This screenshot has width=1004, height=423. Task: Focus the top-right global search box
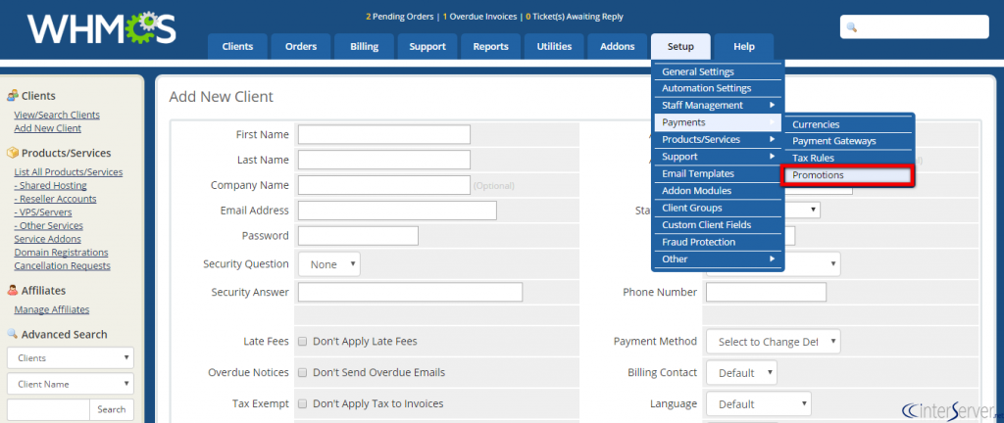click(x=915, y=26)
